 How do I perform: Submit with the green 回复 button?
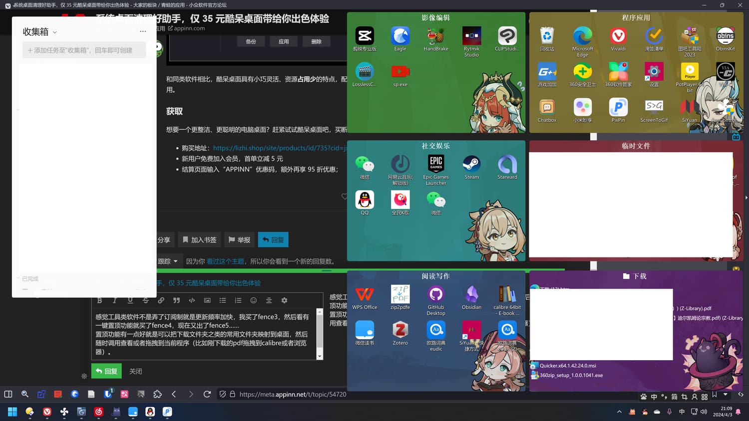pos(106,371)
